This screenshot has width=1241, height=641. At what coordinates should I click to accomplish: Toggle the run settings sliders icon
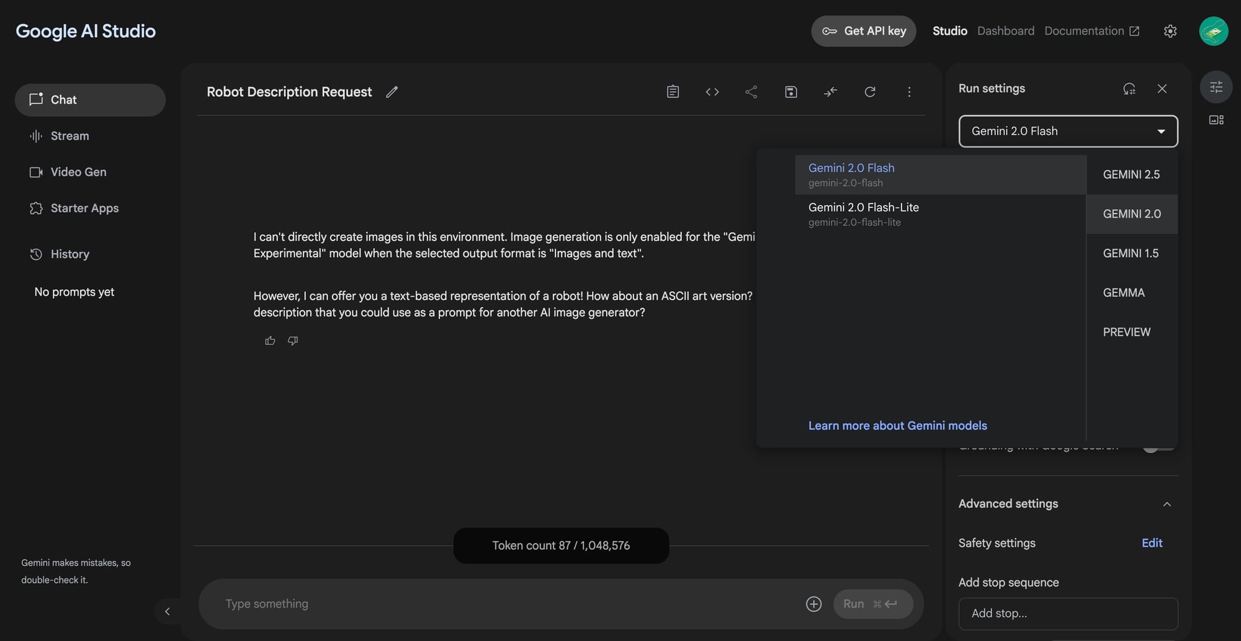pos(1216,87)
